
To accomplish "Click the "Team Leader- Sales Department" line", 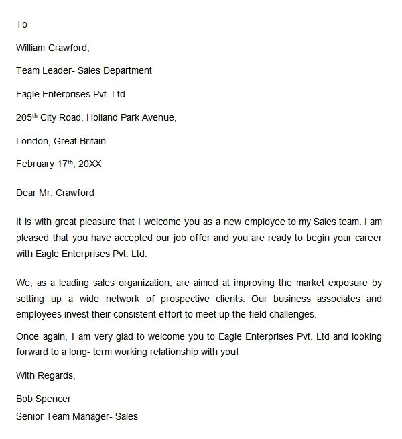I will click(84, 70).
